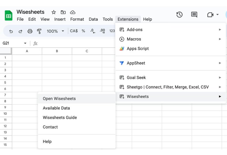Open the G21 name box dropdown

point(25,43)
